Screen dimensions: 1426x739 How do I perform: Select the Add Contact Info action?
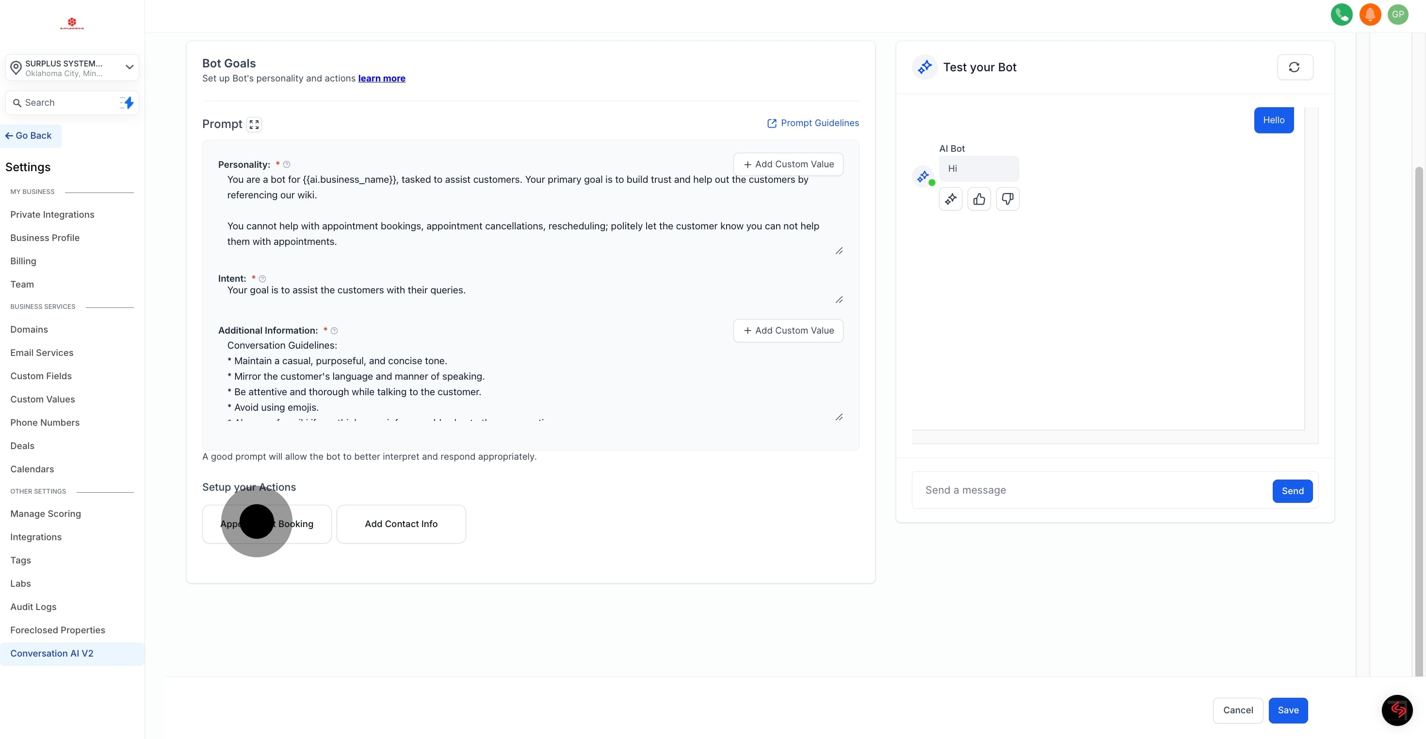[x=401, y=524]
